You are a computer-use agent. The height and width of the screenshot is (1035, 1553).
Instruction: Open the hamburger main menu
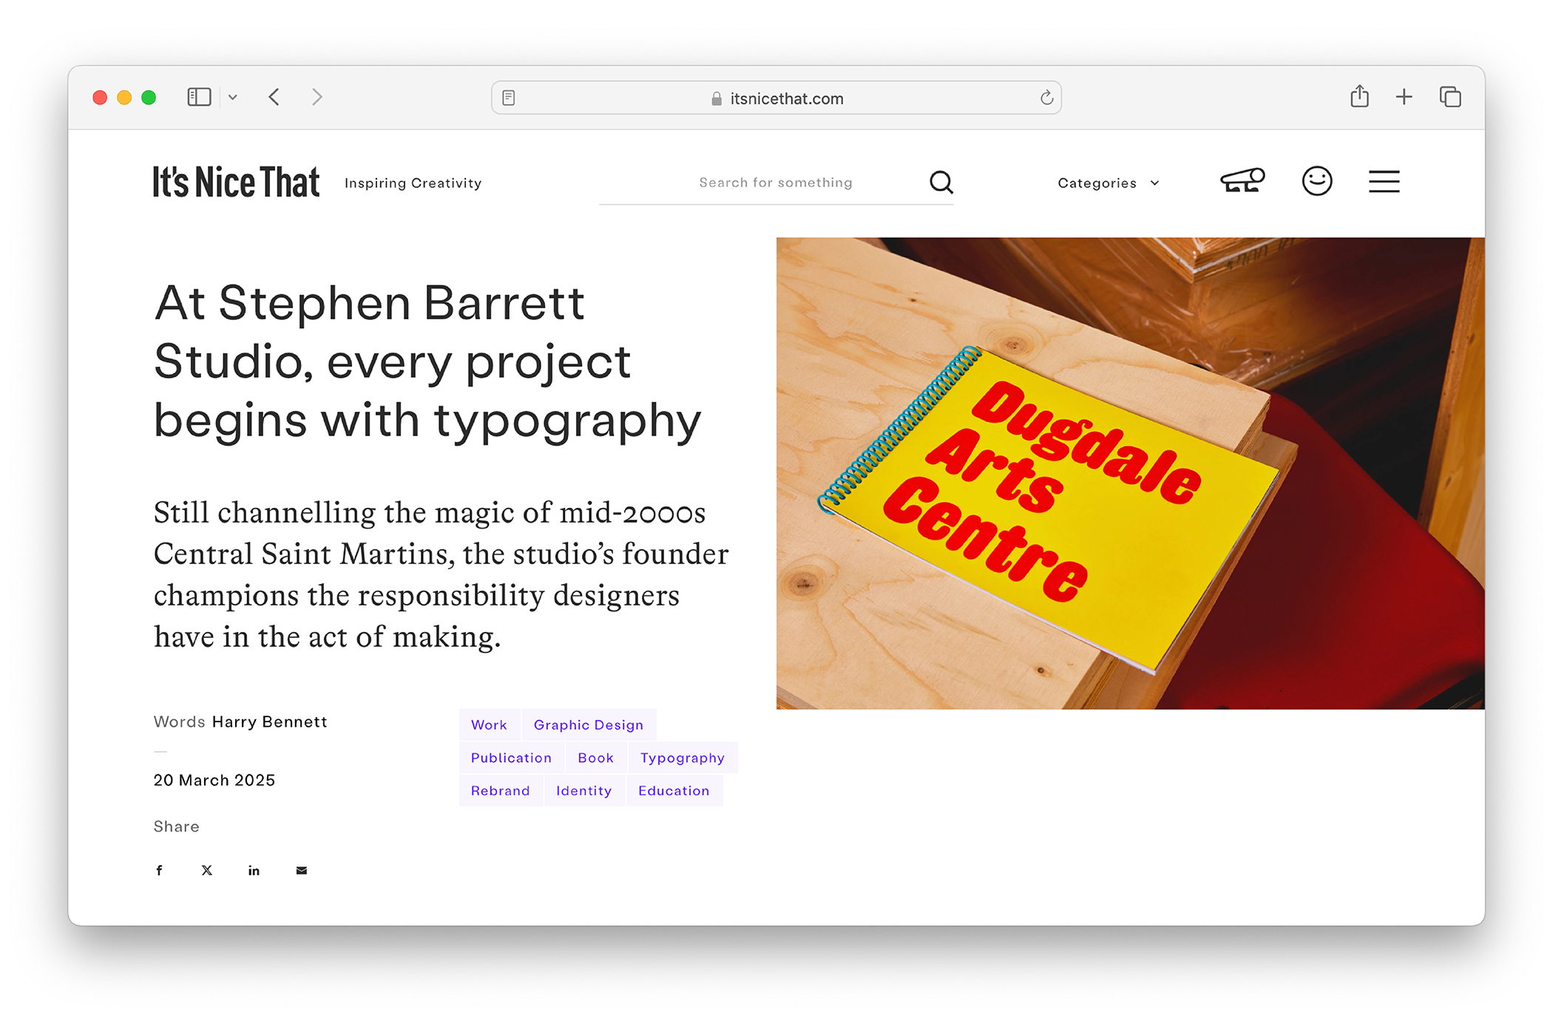[x=1384, y=181]
